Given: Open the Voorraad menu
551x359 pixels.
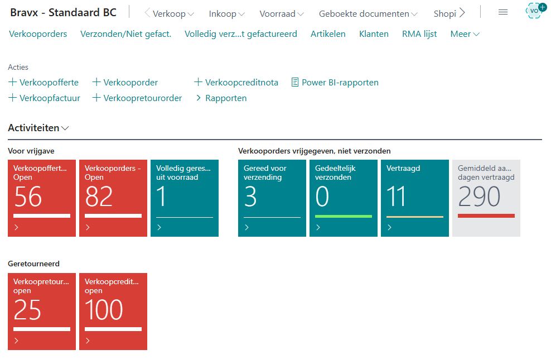Looking at the screenshot, I should click(x=282, y=14).
